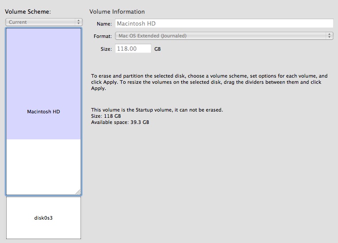338x243 pixels.
Task: Click the GB unit label
Action: (x=157, y=49)
